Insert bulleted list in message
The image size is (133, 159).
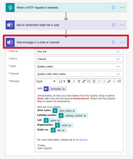[x=89, y=81]
